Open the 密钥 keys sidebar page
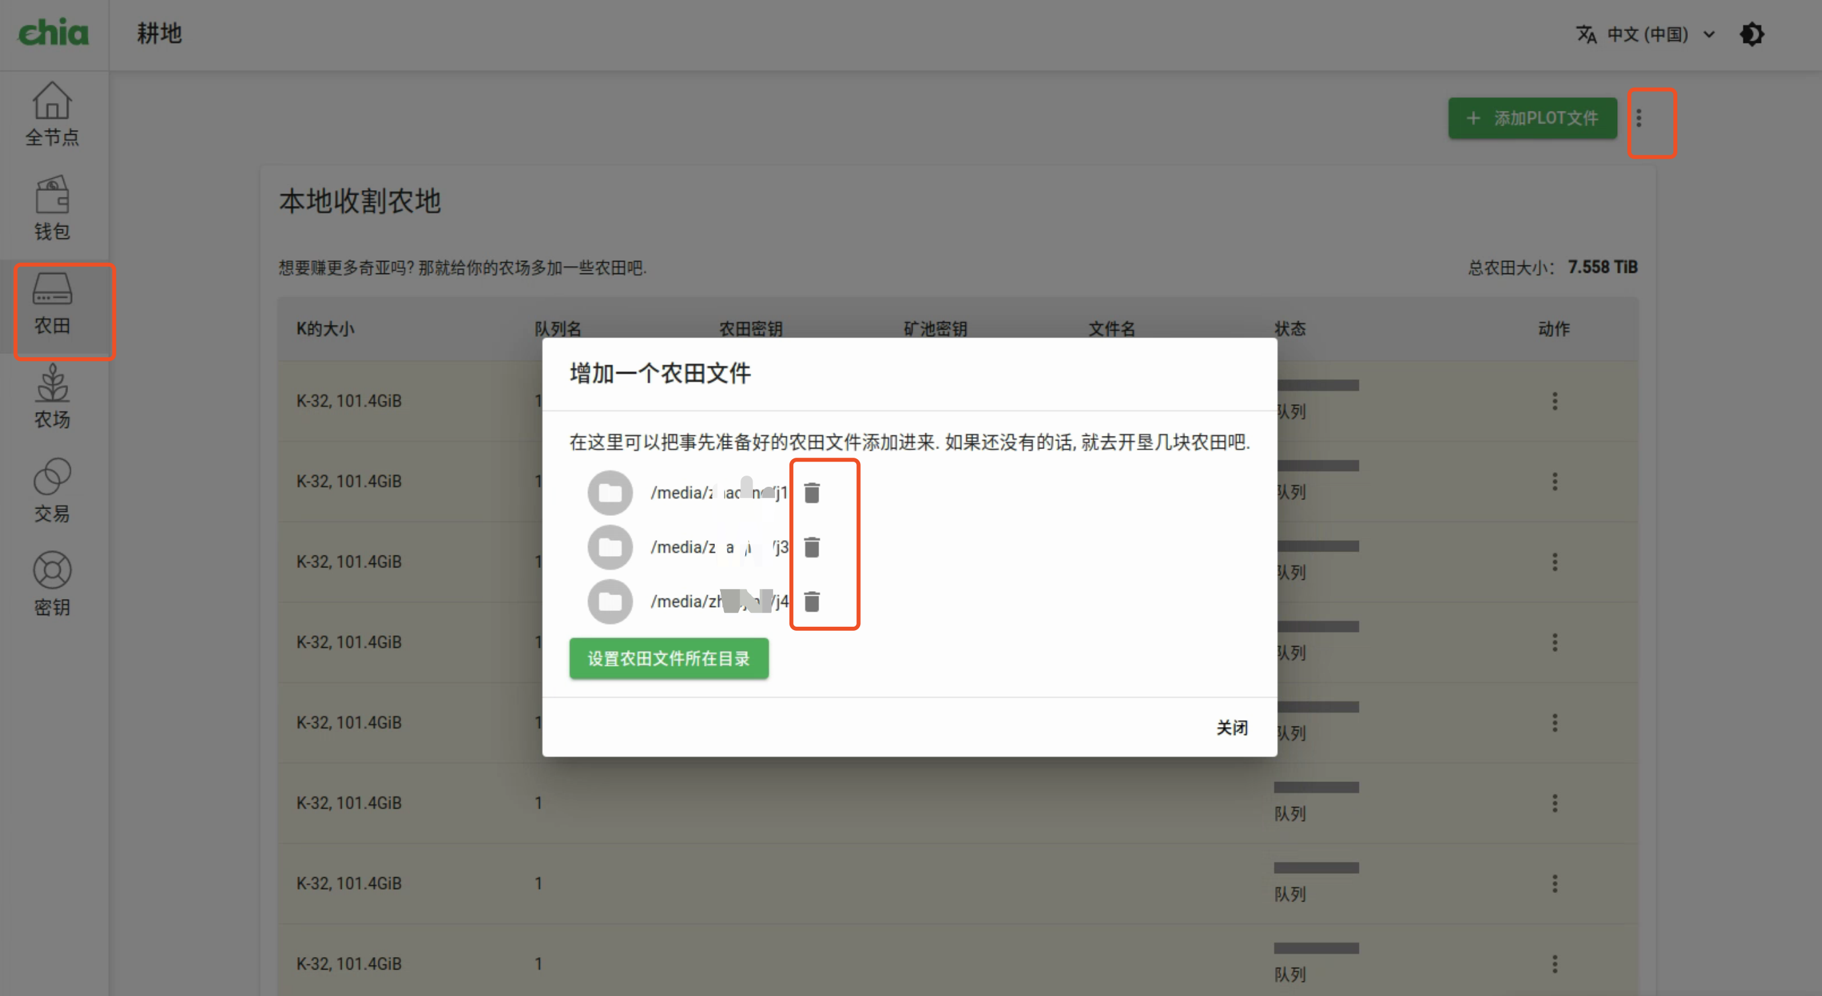This screenshot has height=996, width=1822. [x=52, y=585]
